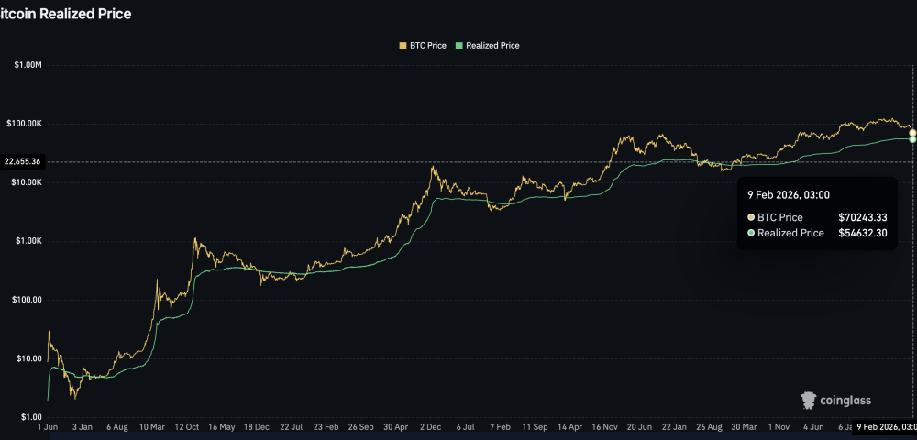This screenshot has width=917, height=440.
Task: Click the 14 Apr x-axis date
Action: click(570, 428)
